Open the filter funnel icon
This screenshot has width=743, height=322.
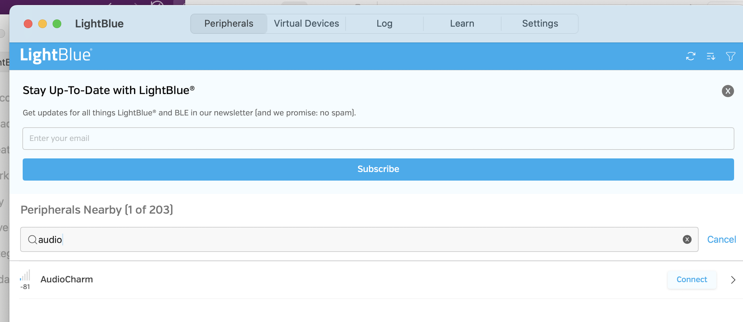tap(730, 57)
